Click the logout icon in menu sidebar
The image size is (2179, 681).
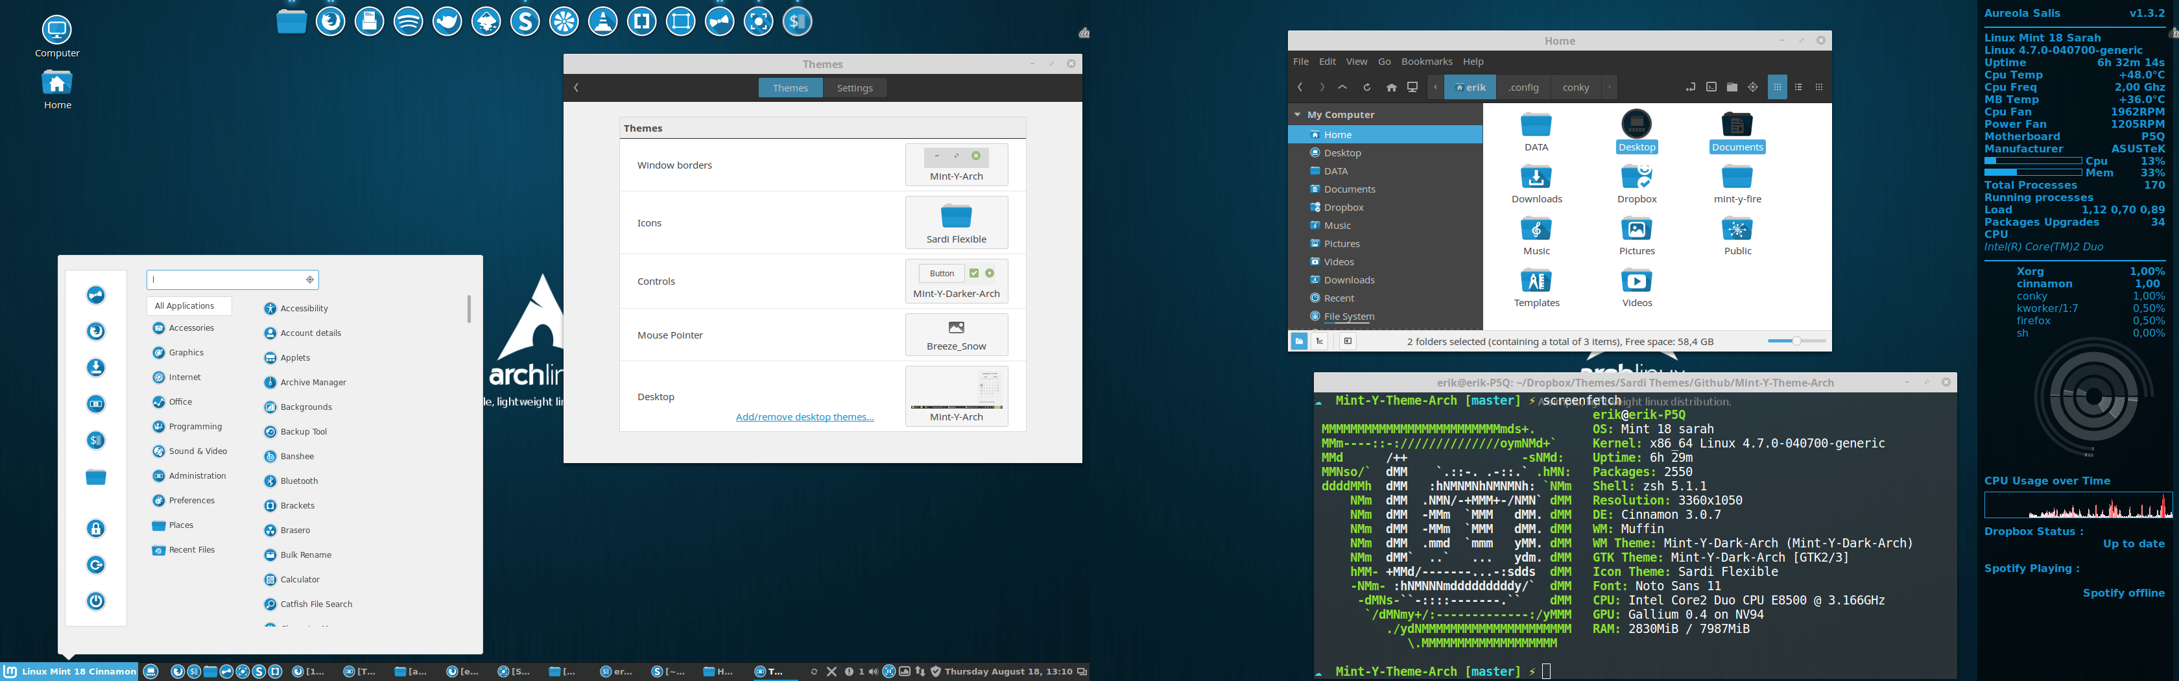point(95,565)
